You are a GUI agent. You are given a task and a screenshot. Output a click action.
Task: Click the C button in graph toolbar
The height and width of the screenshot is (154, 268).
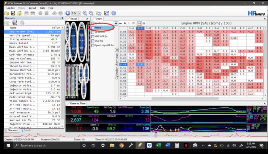133,23
